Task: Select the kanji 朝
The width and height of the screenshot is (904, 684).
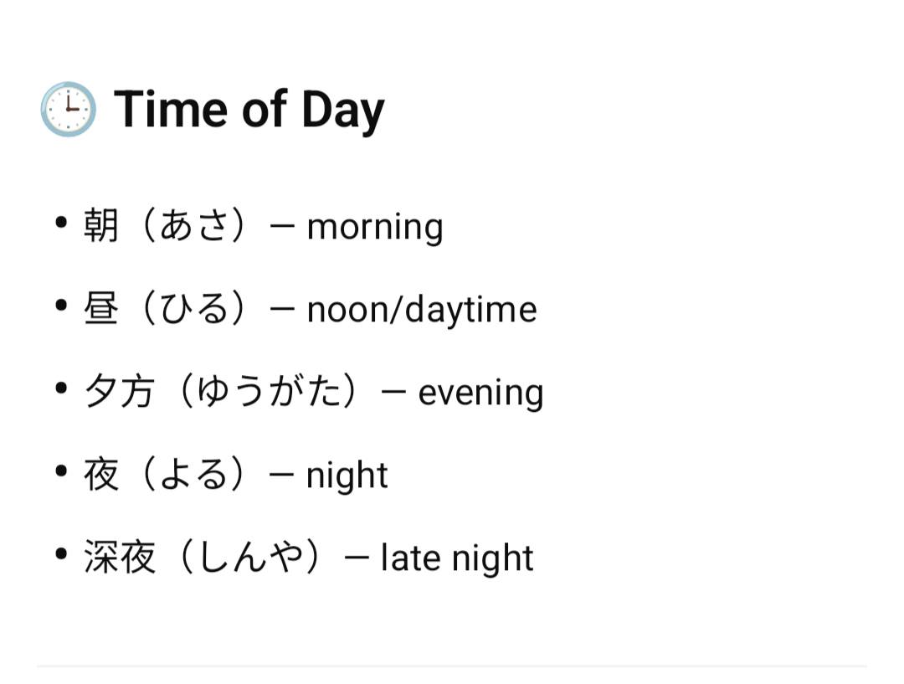Action: click(x=101, y=226)
